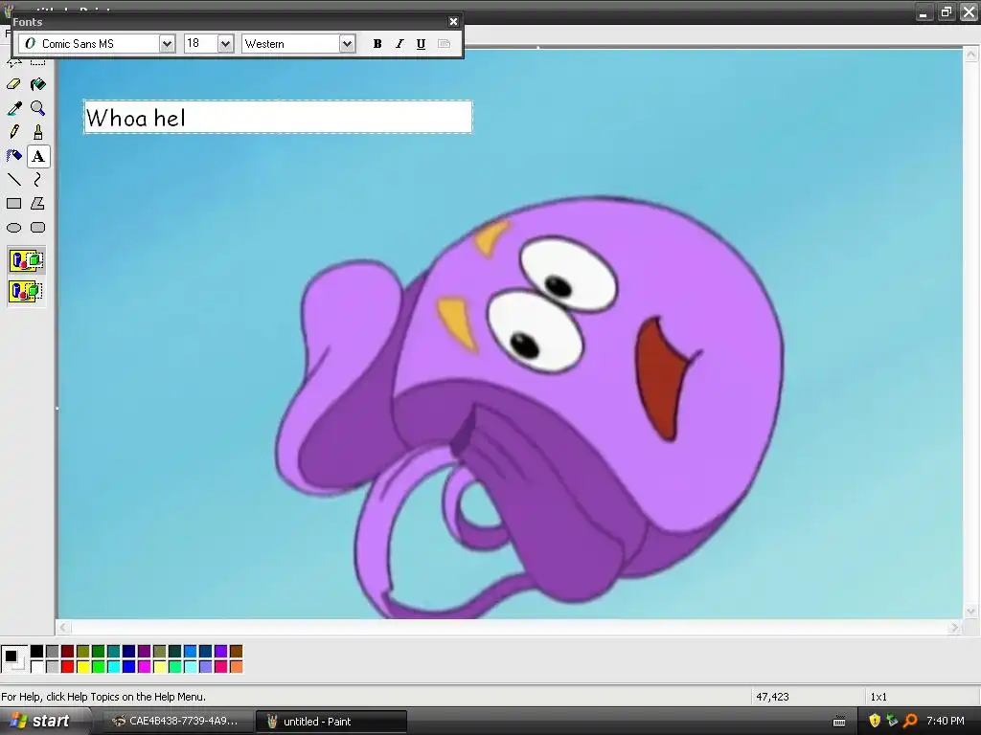Select the Magnifier tool

coord(38,108)
